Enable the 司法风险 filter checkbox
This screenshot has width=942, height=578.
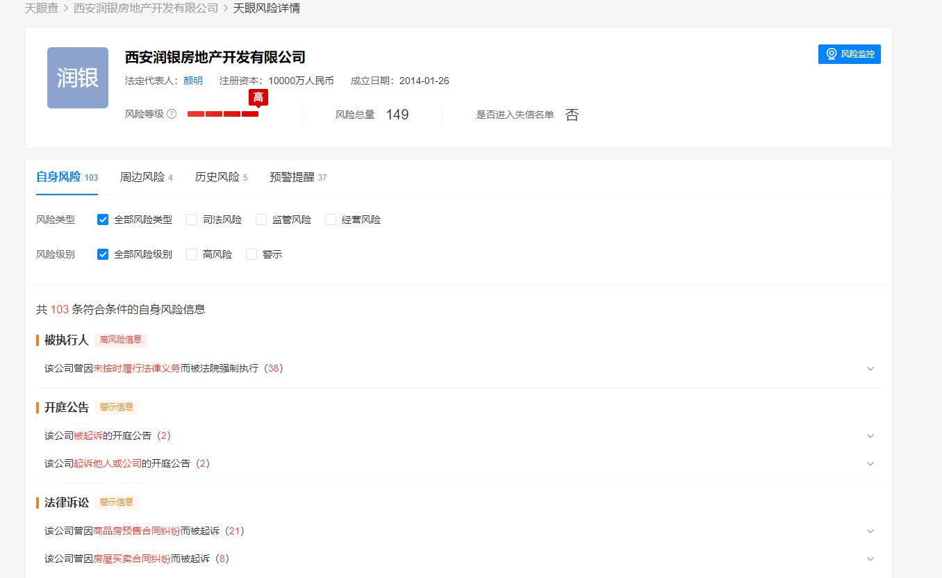(x=192, y=220)
